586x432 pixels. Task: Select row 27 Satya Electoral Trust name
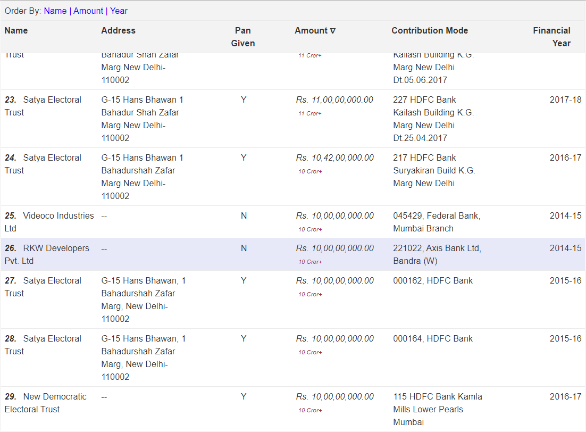click(43, 287)
